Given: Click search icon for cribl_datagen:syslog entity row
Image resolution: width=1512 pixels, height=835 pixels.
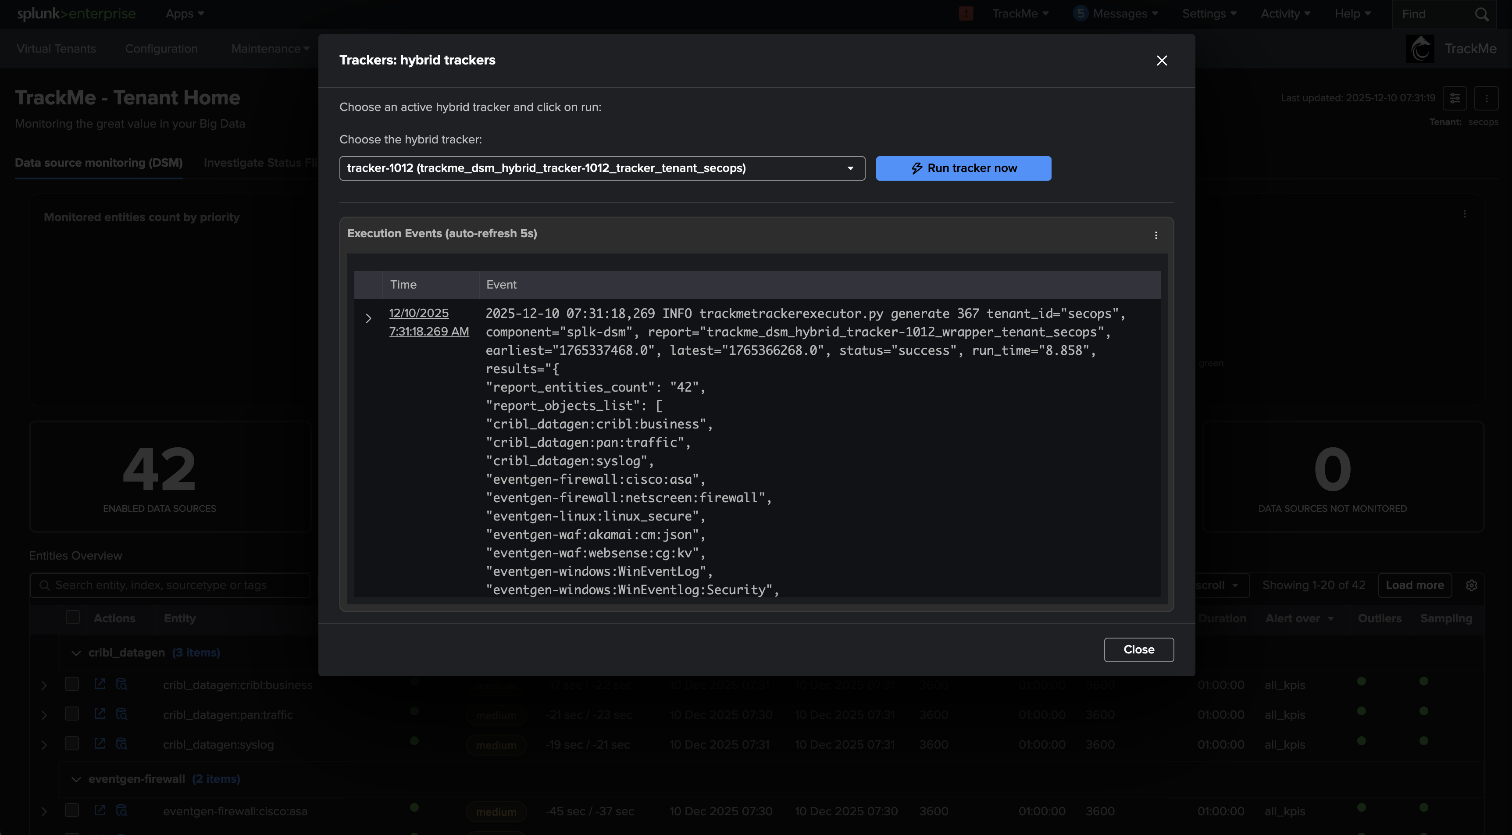Looking at the screenshot, I should (x=121, y=744).
